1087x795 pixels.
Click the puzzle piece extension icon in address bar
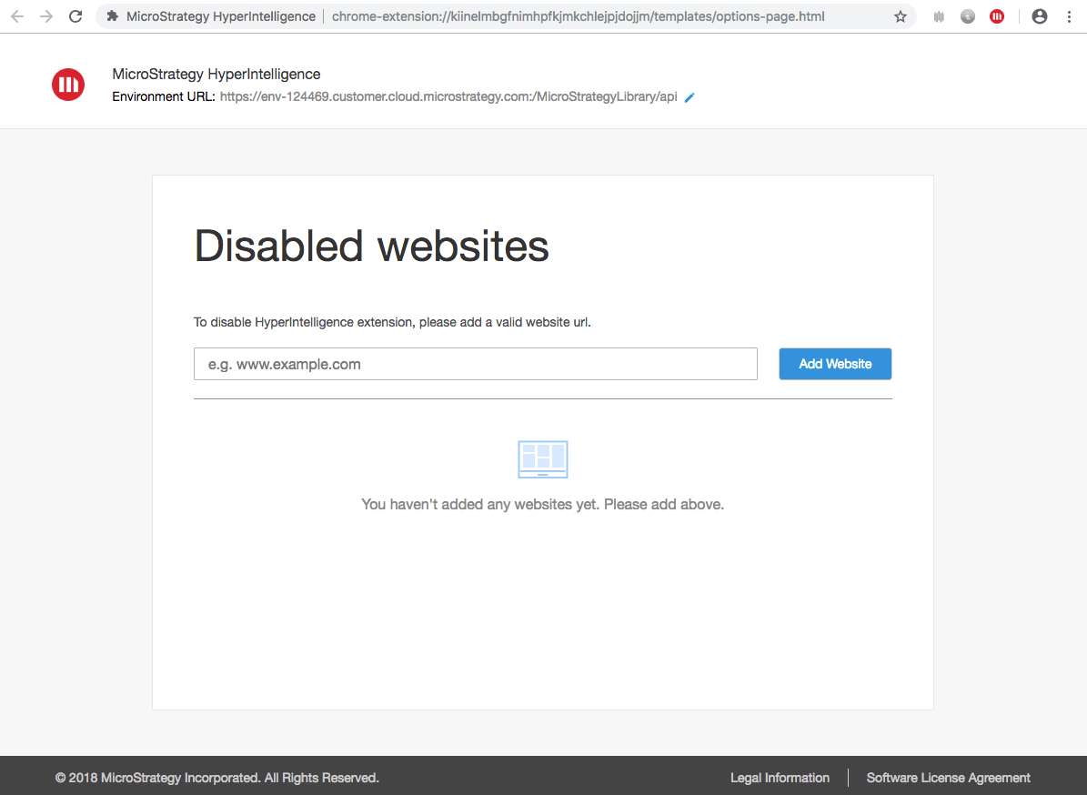pyautogui.click(x=113, y=16)
